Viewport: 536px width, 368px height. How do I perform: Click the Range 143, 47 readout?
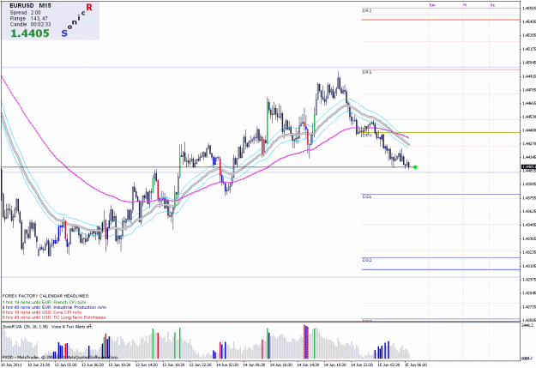tap(28, 19)
